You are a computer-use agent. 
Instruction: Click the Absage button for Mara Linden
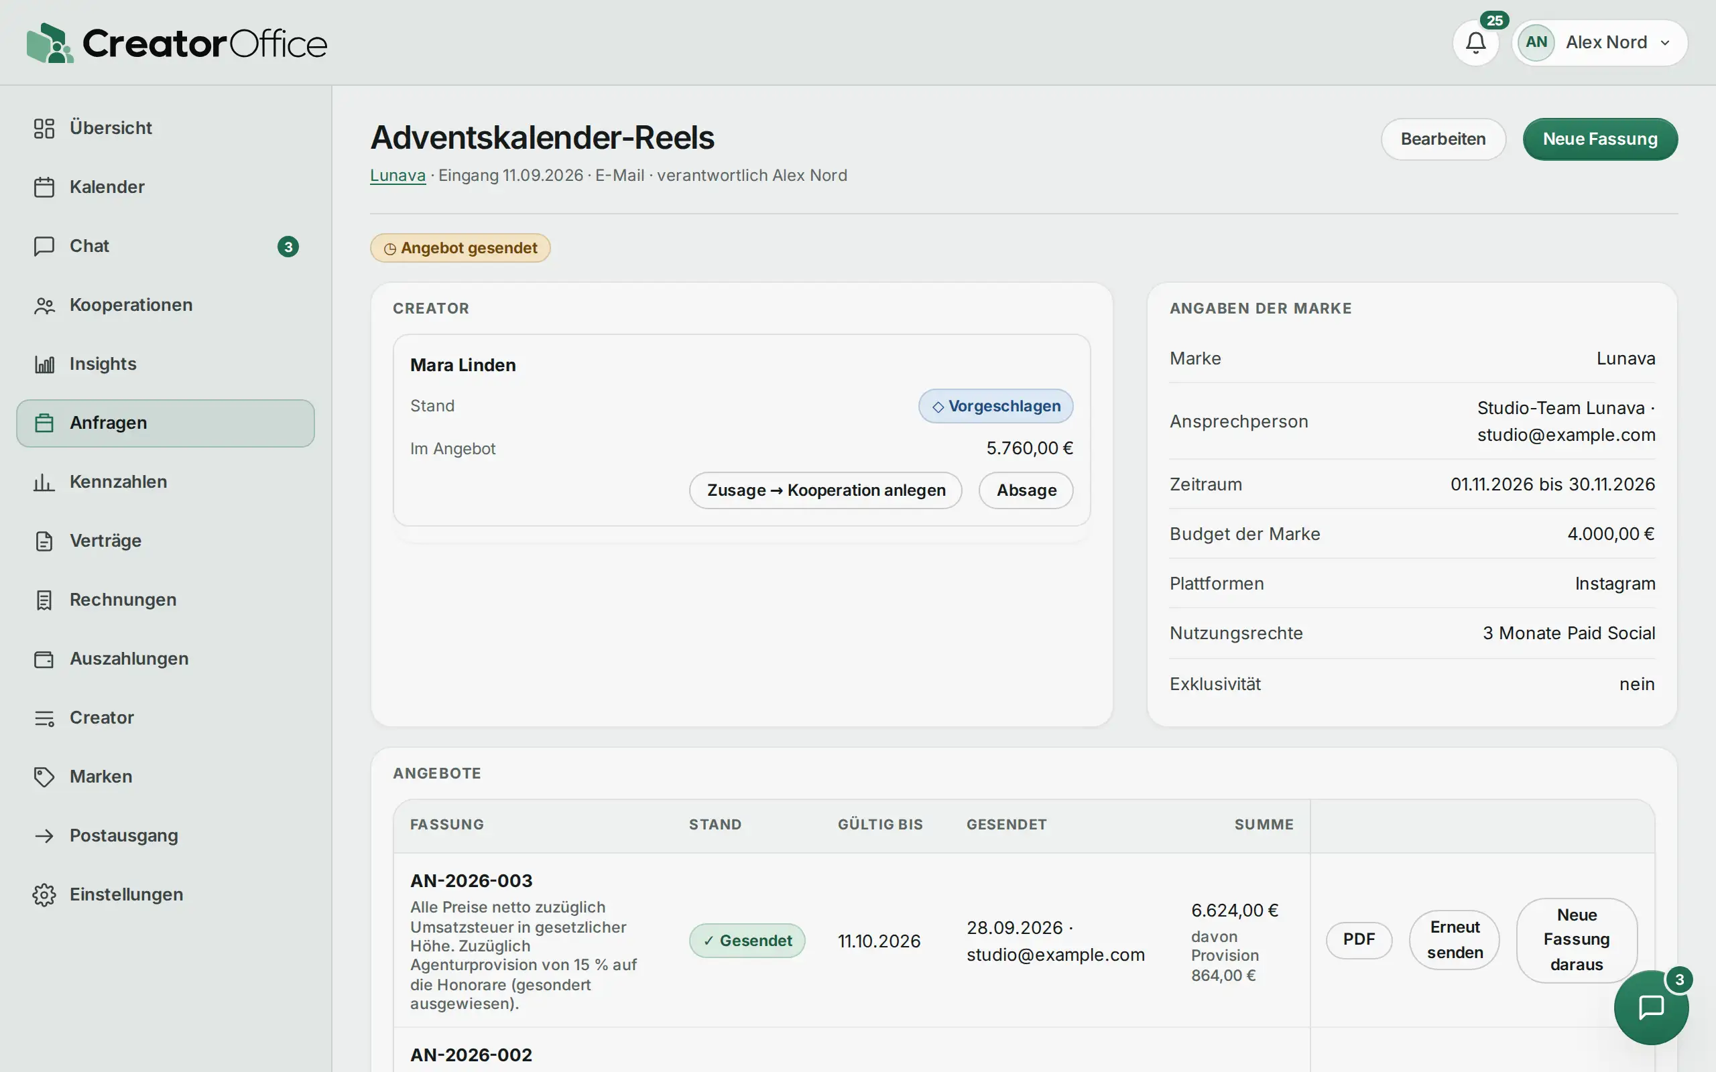(x=1026, y=490)
